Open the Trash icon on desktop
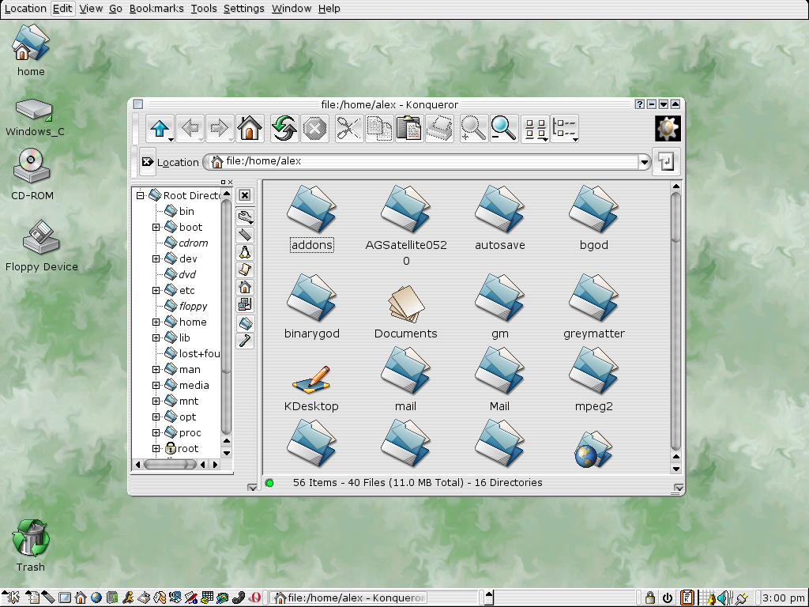The width and height of the screenshot is (809, 607). (31, 546)
